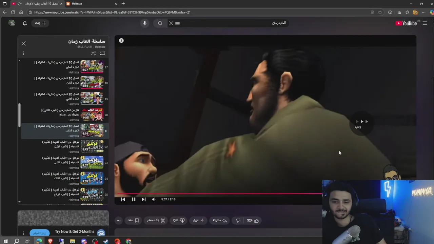Image resolution: width=434 pixels, height=244 pixels.
Task: Select the YouTube video browser tab
Action: click(x=37, y=4)
